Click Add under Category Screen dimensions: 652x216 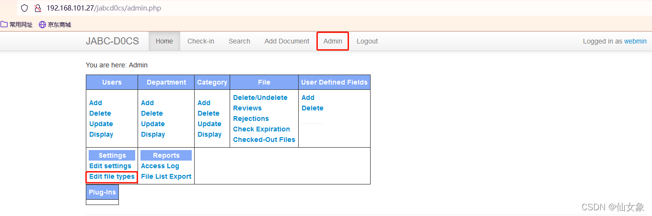[204, 103]
